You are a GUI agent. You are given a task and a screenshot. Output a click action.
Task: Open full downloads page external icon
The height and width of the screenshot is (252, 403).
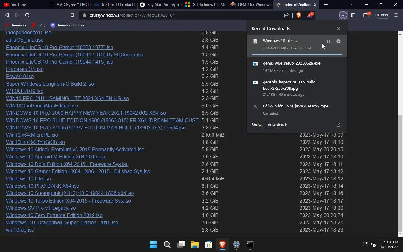pos(338,125)
